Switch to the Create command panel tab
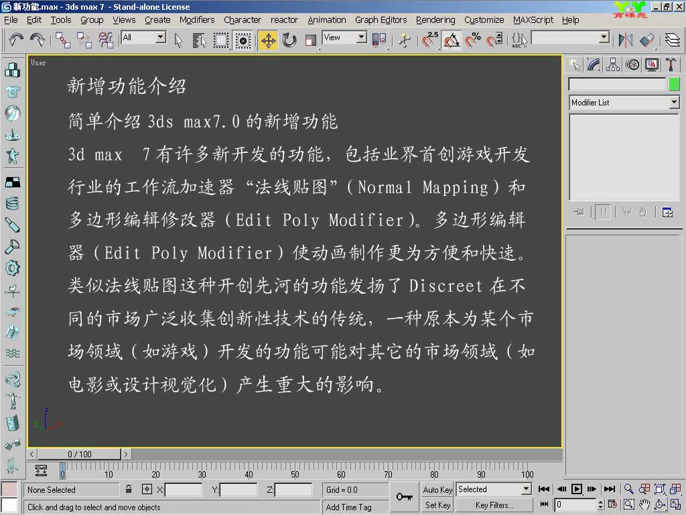Viewport: 686px width, 515px height. tap(575, 65)
